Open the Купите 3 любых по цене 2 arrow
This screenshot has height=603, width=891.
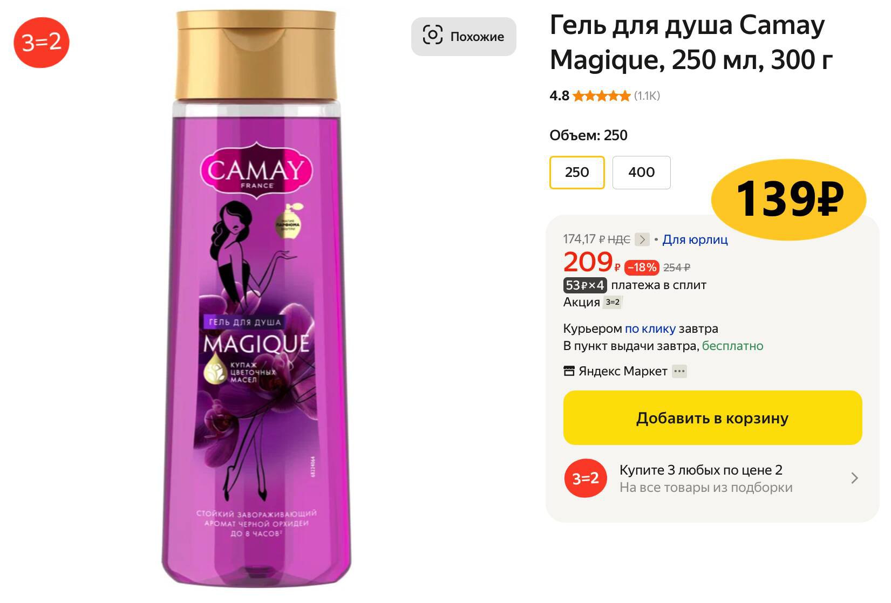point(854,478)
